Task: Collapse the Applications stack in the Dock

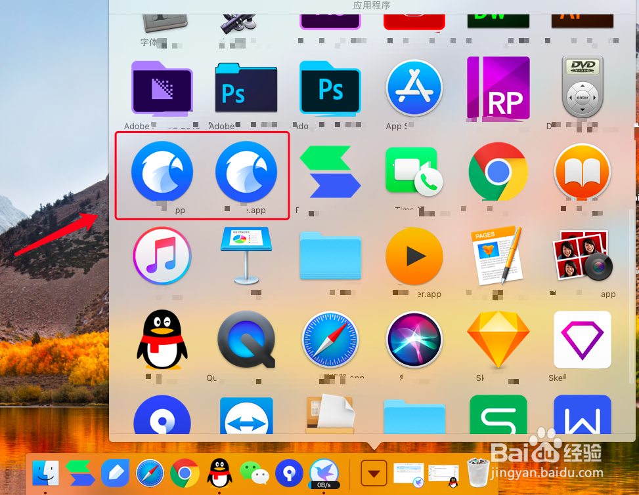Action: click(x=374, y=473)
